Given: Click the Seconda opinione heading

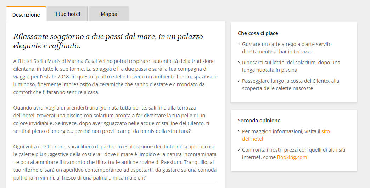Looking at the screenshot, I should [x=259, y=121].
